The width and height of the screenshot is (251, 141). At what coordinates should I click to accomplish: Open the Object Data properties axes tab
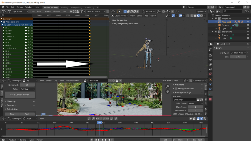(x=210, y=93)
